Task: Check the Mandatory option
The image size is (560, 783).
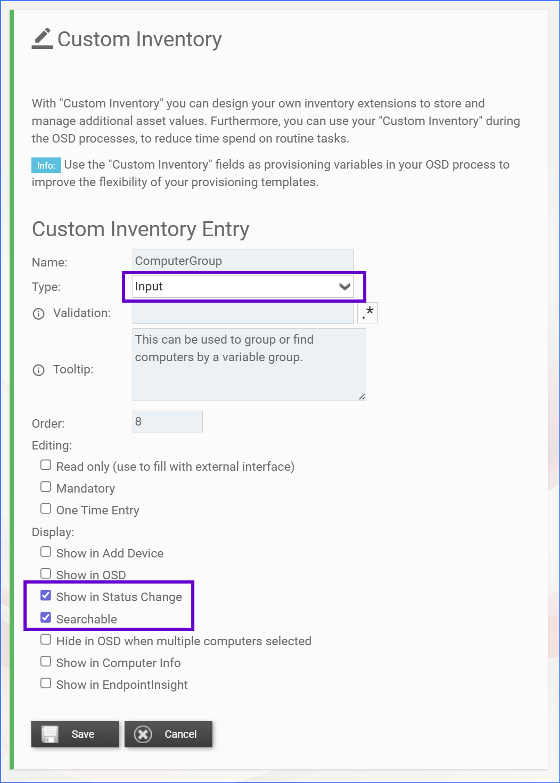Action: [46, 487]
